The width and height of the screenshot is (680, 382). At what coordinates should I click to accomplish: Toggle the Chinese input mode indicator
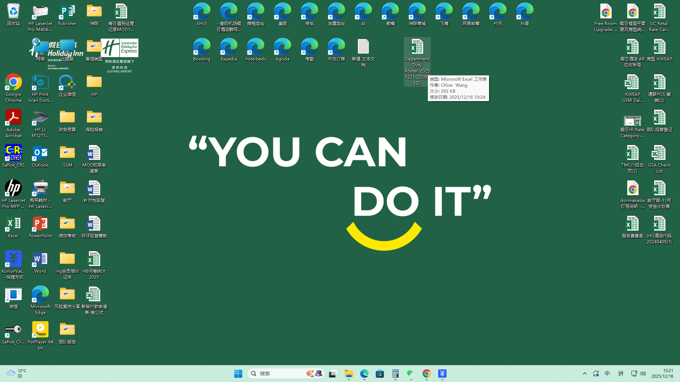point(607,374)
